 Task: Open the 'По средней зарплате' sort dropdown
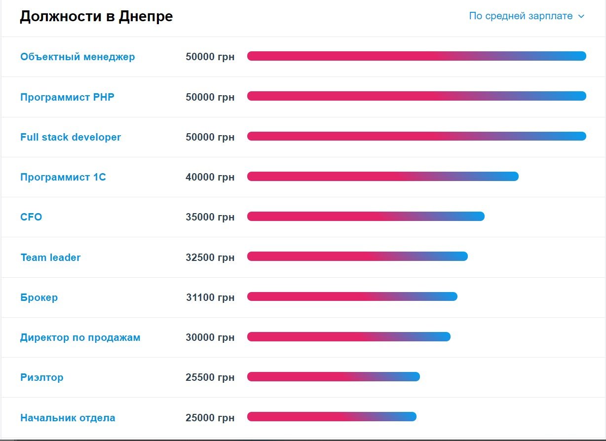pyautogui.click(x=521, y=16)
